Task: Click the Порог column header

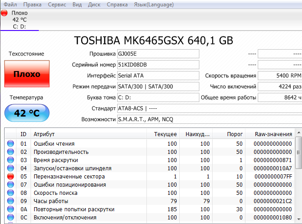Action: pyautogui.click(x=229, y=134)
